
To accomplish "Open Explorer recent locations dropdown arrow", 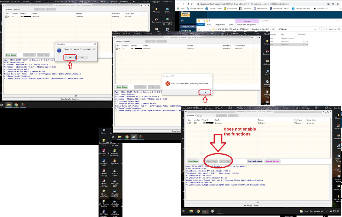I will pyautogui.click(x=207, y=29).
